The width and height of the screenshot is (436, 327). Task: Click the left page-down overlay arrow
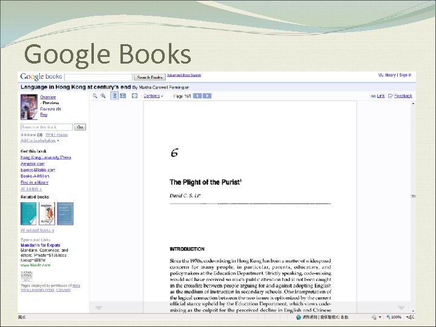click(x=99, y=308)
